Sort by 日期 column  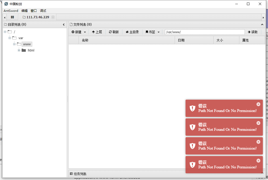(x=194, y=40)
